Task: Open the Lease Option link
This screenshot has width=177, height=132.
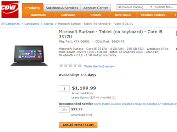Action: 80,98
